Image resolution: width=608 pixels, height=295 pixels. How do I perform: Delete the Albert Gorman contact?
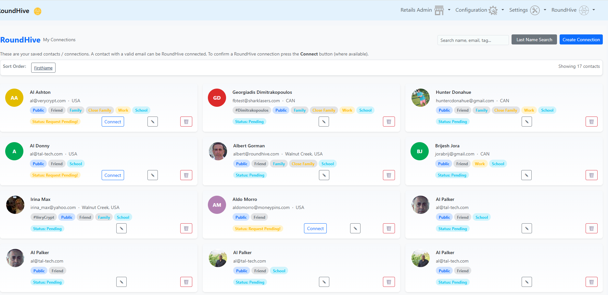click(389, 175)
